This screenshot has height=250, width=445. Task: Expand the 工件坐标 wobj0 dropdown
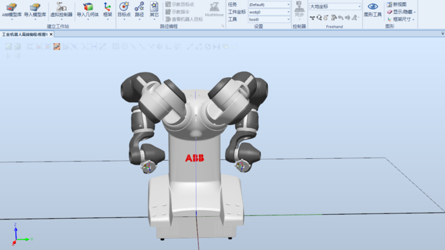[269, 12]
